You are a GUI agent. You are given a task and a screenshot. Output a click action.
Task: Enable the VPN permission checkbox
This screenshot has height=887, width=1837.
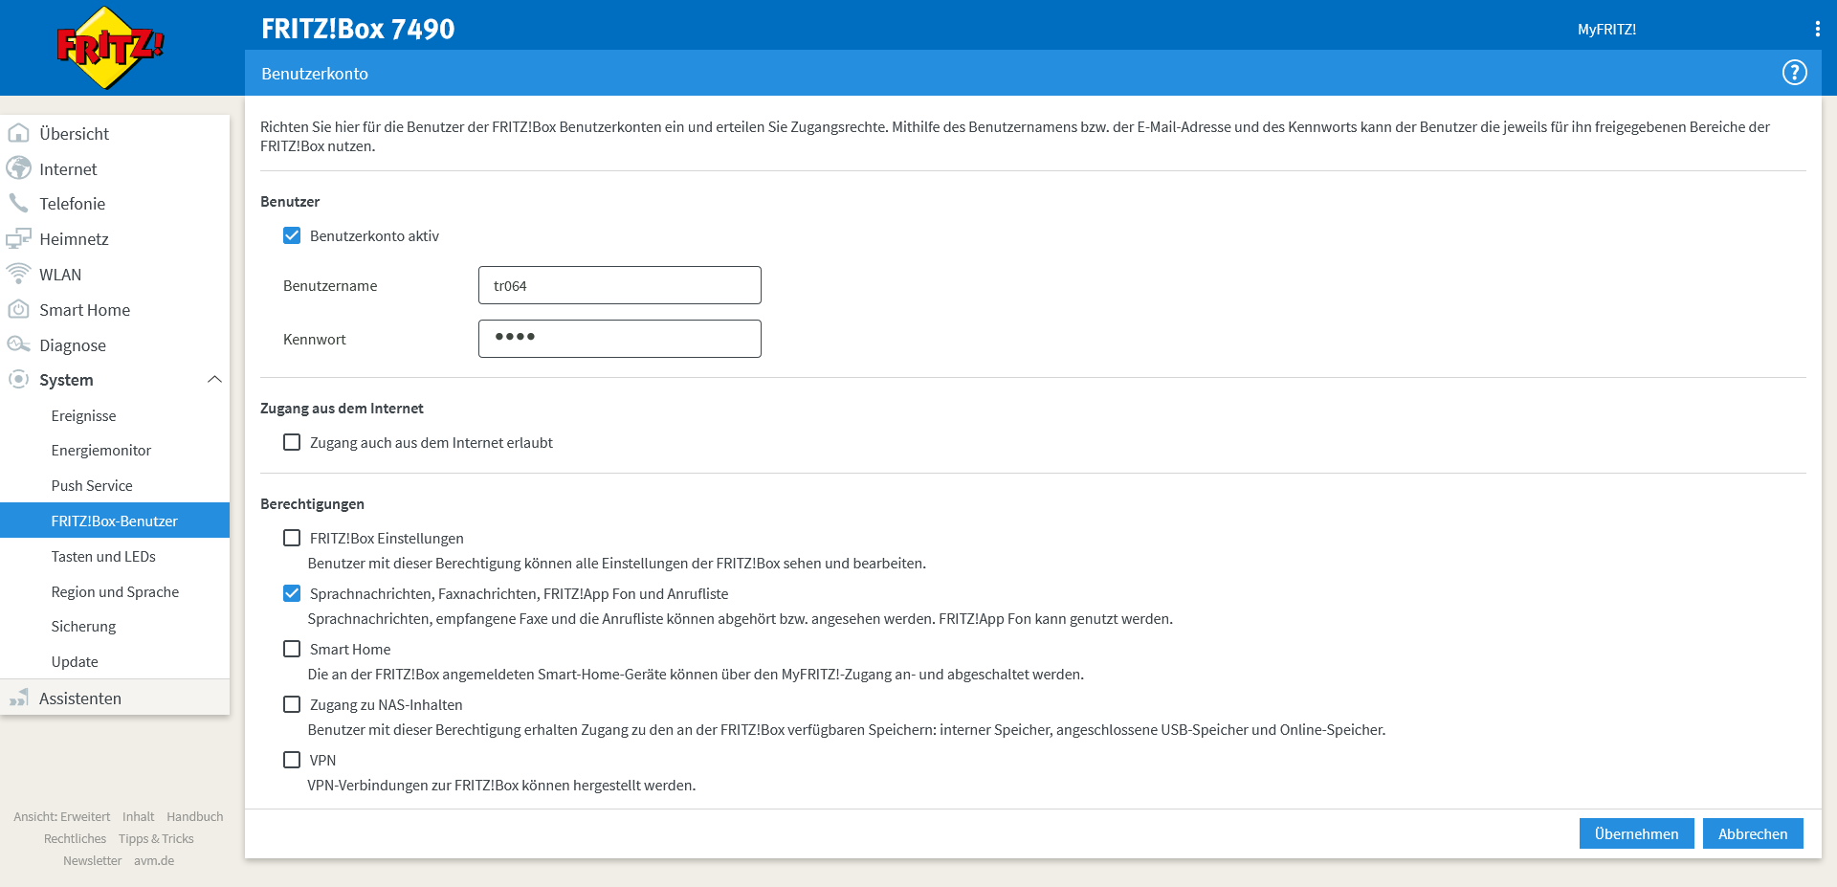click(292, 760)
